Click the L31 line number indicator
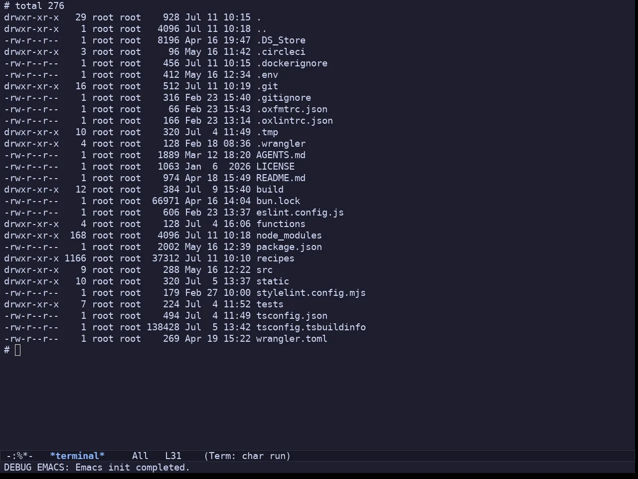 pos(173,456)
